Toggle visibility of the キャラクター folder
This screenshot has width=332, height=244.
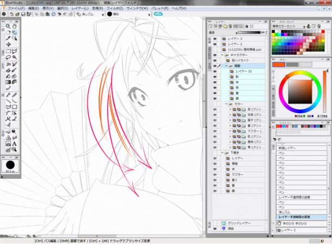tap(215, 55)
